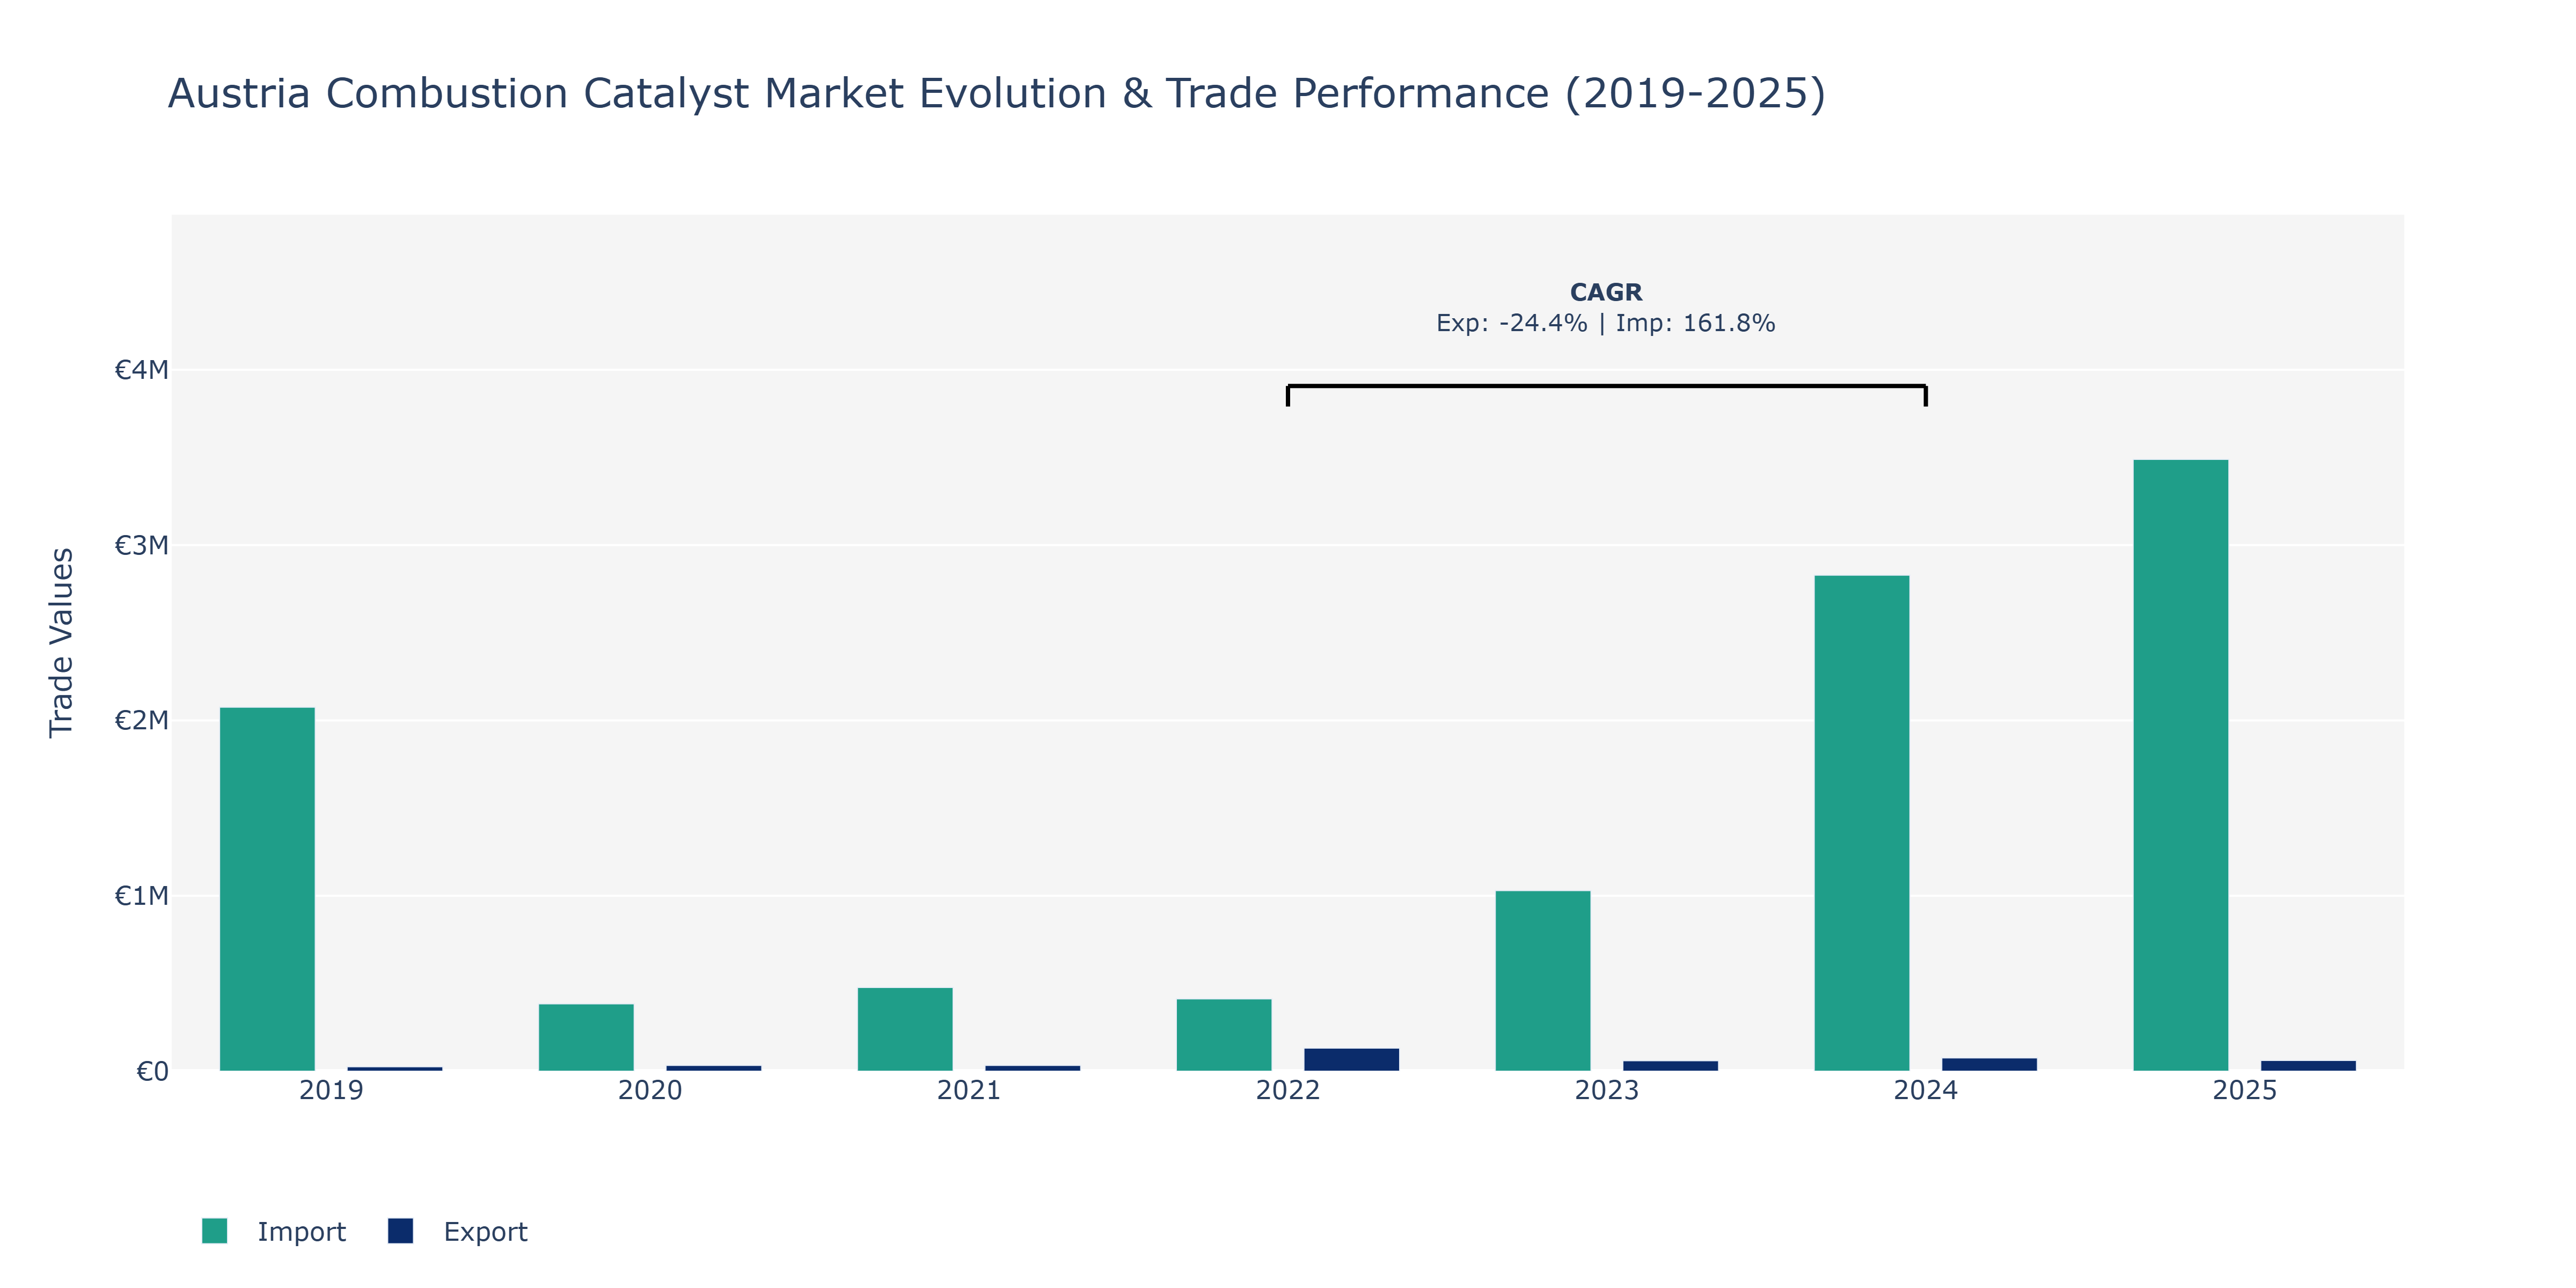Viewport: 2576px width, 1288px height.
Task: Click the green Import legend swatch
Action: click(214, 1231)
